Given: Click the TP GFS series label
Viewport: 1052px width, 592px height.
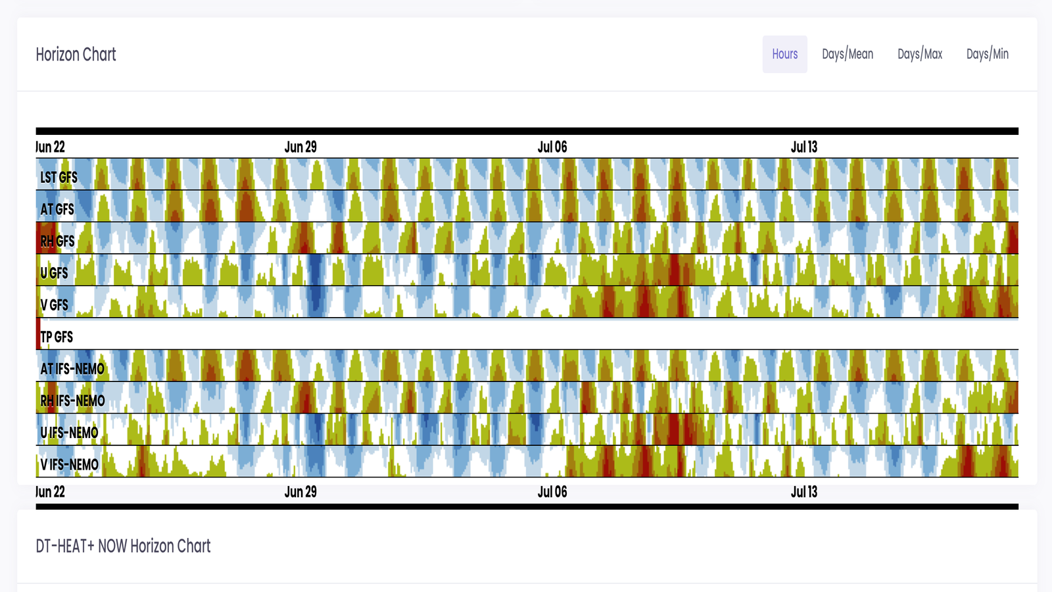Looking at the screenshot, I should click(x=57, y=337).
